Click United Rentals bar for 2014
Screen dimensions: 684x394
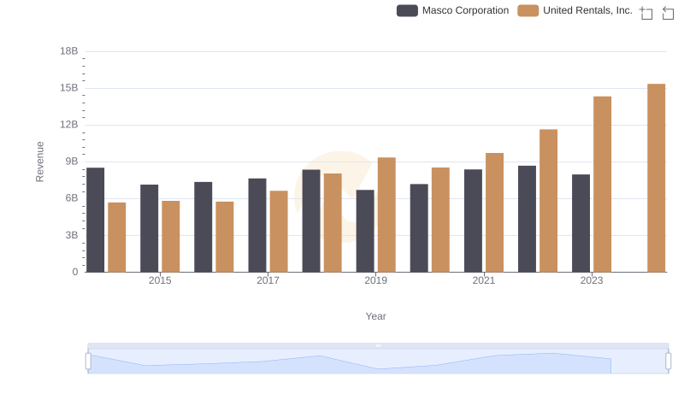117,237
